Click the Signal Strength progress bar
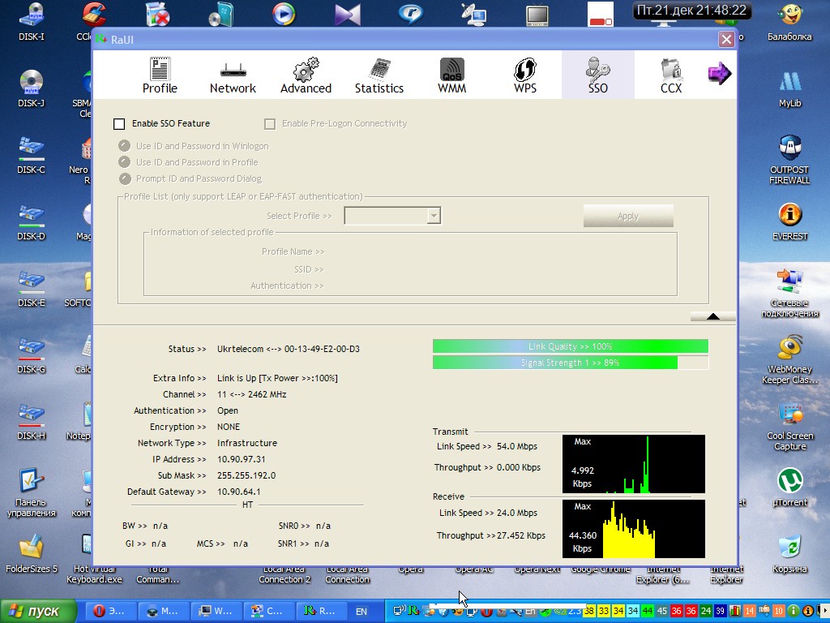 (x=570, y=363)
